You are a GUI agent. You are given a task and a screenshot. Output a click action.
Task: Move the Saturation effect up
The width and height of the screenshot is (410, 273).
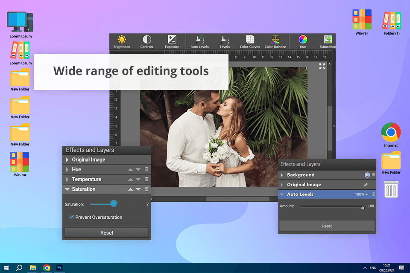[131, 189]
